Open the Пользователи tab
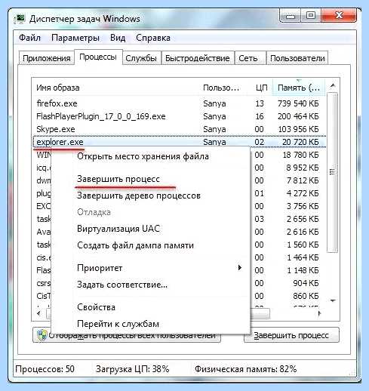This screenshot has width=369, height=391. pos(297,58)
